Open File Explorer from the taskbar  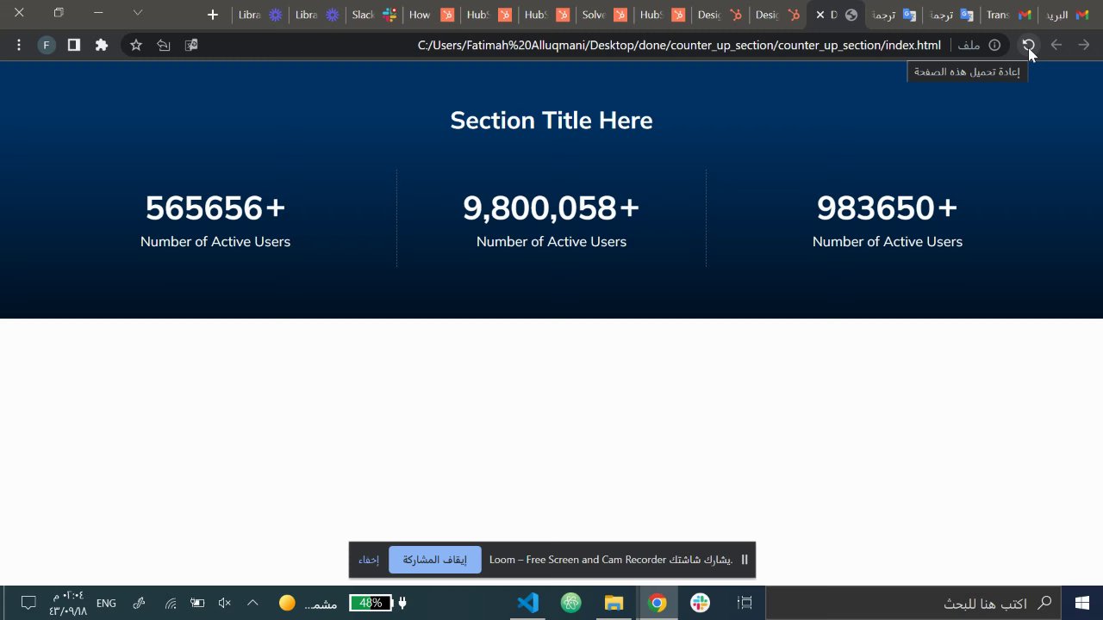[614, 603]
